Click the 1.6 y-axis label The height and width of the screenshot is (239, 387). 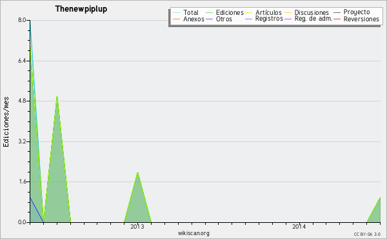pos(22,182)
